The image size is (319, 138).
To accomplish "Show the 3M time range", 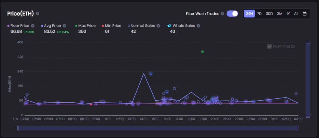I will pyautogui.click(x=280, y=14).
